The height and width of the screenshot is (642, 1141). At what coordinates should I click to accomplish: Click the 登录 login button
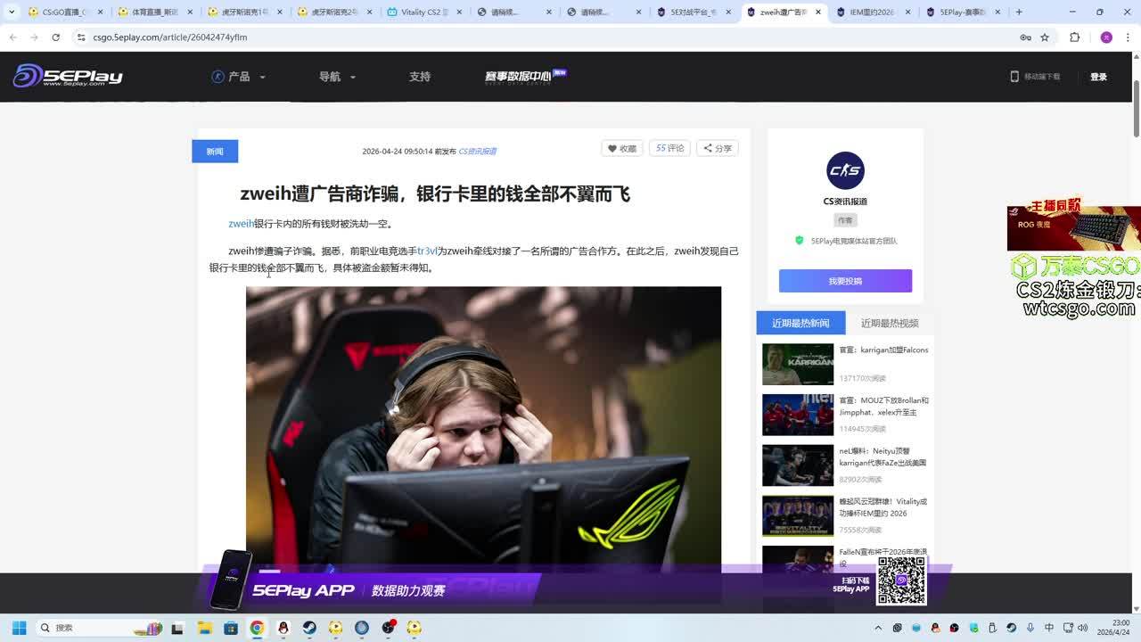[1098, 77]
